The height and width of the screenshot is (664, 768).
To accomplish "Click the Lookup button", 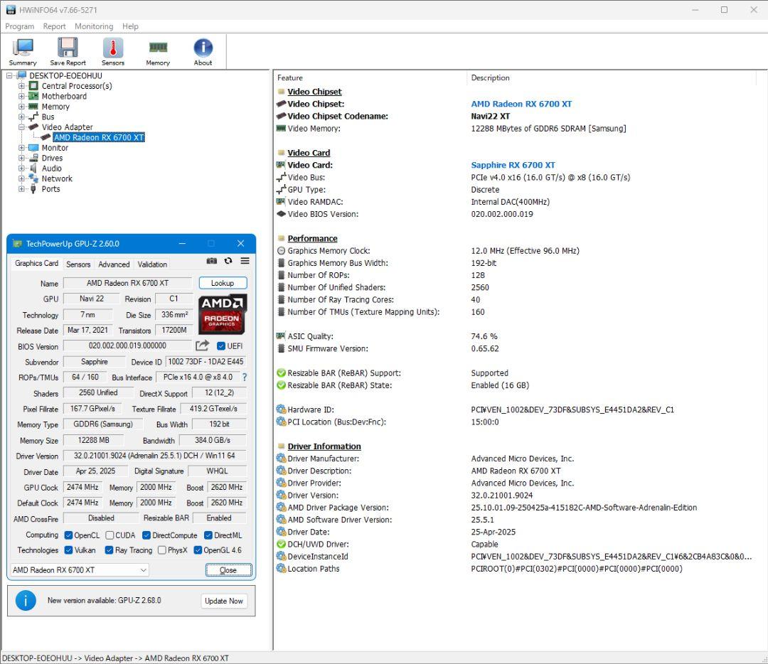I will click(x=223, y=283).
